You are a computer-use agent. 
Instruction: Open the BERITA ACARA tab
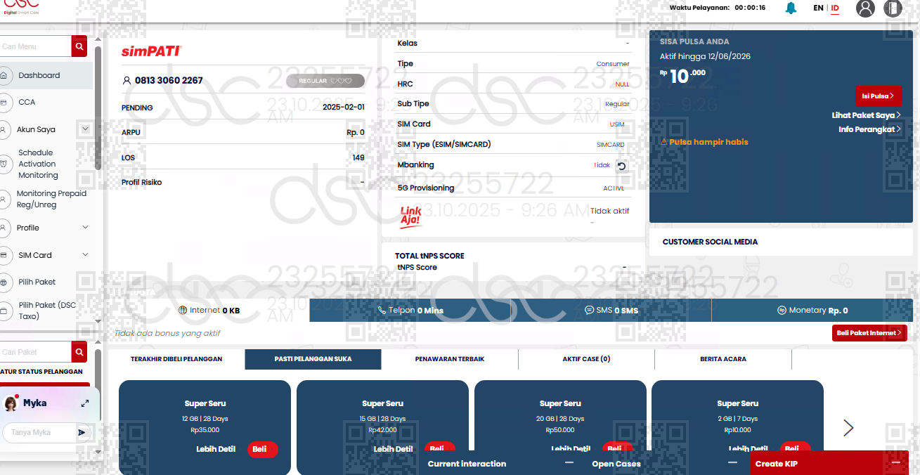pyautogui.click(x=723, y=359)
